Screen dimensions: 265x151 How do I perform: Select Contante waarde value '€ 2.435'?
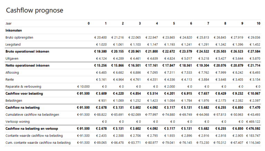[101, 136]
